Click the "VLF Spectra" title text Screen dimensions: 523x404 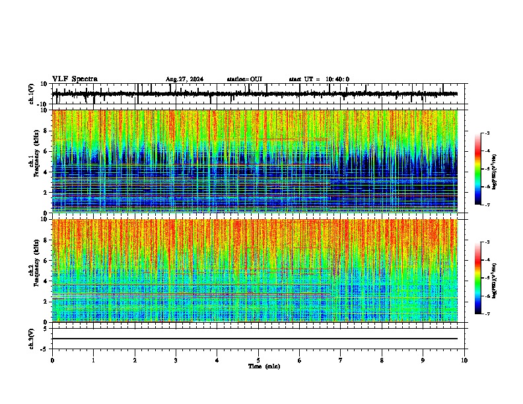pyautogui.click(x=75, y=79)
